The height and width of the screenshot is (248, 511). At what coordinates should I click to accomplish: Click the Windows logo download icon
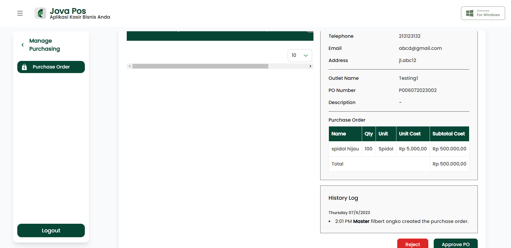click(470, 13)
